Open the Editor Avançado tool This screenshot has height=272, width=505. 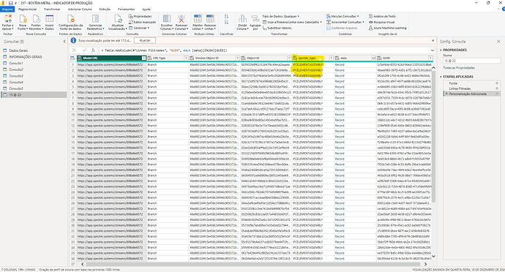[142, 22]
